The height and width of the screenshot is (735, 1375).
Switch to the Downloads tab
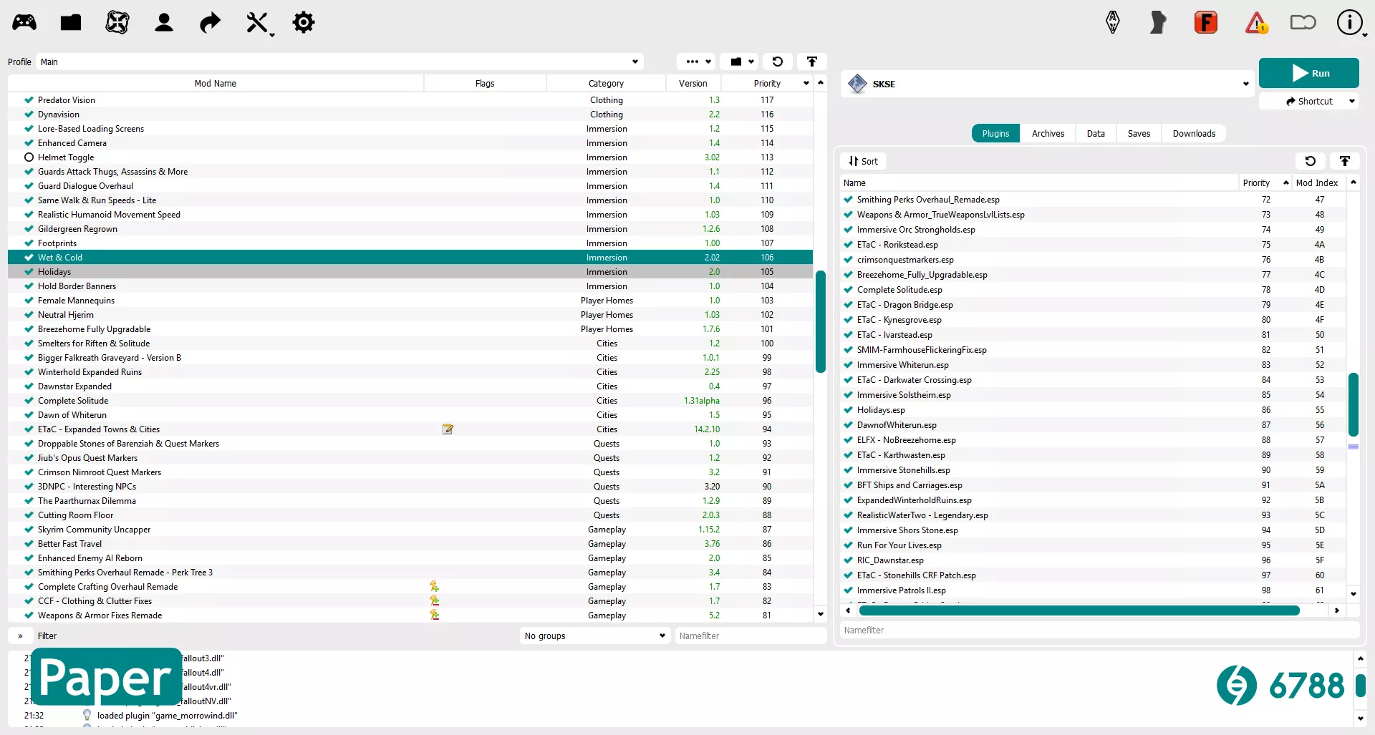point(1194,133)
